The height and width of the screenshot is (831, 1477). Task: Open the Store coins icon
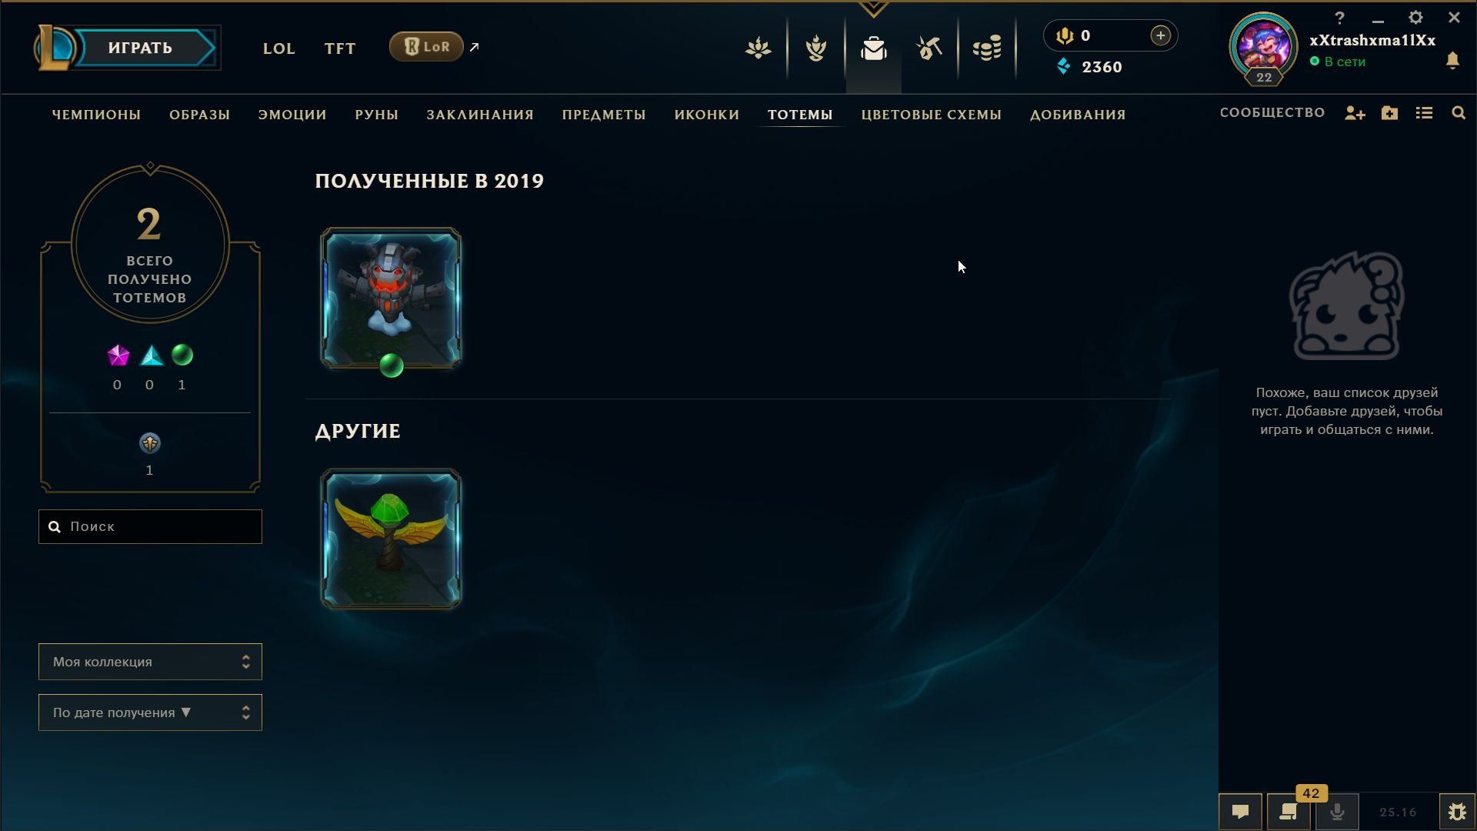click(987, 48)
